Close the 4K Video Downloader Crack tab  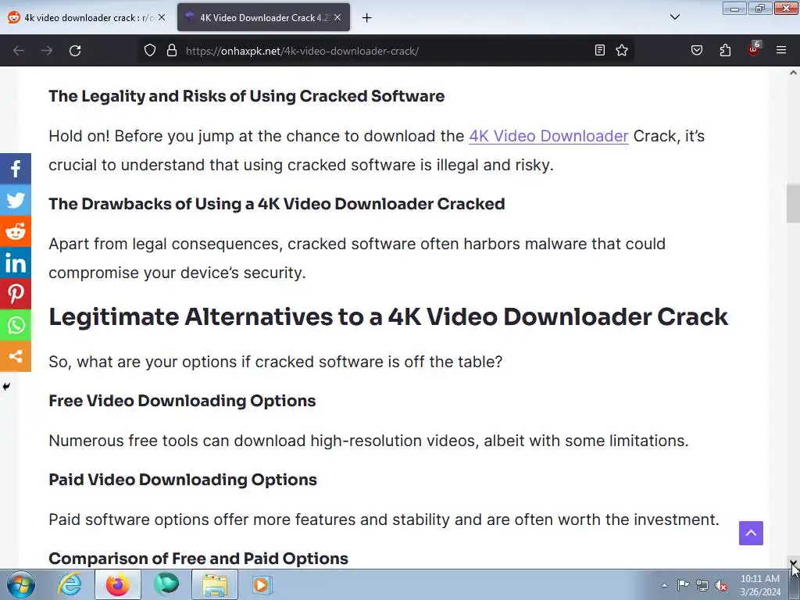click(x=337, y=17)
